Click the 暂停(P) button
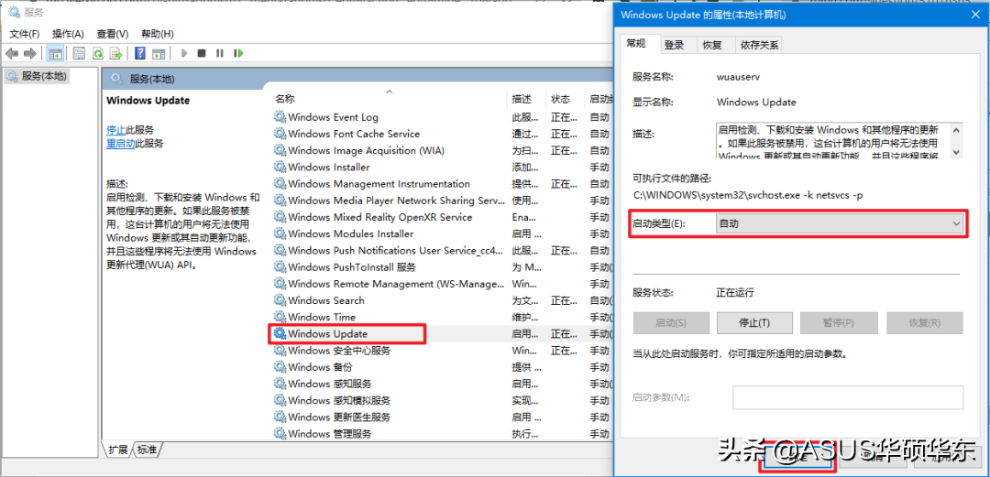This screenshot has height=477, width=990. click(x=839, y=322)
